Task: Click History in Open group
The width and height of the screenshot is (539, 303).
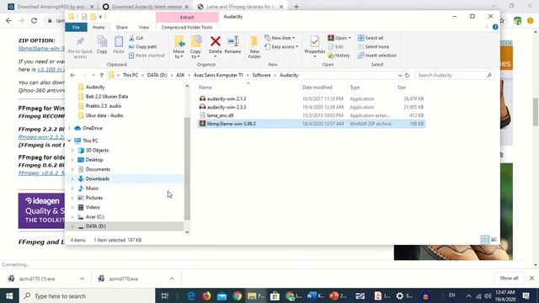Action: [339, 56]
